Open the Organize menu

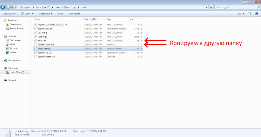point(9,14)
